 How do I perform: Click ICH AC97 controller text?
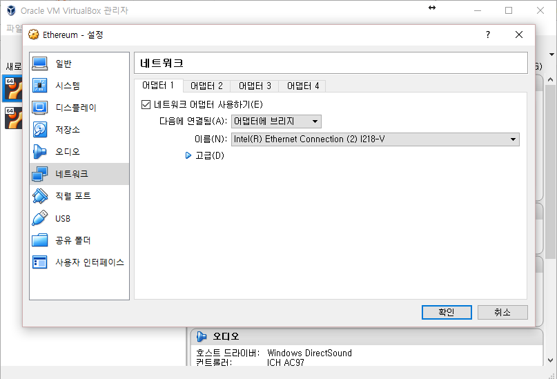tap(286, 362)
